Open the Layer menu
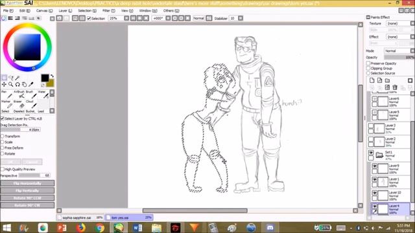Screen dimensions: 415x233 point(65,10)
